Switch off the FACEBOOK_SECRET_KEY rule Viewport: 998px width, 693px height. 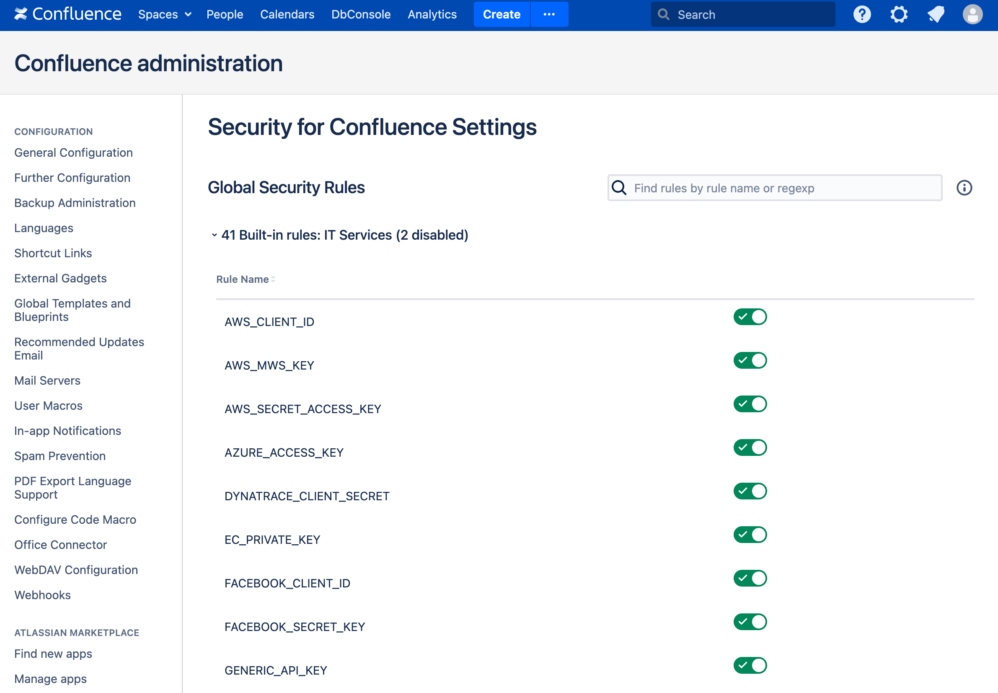pos(750,622)
